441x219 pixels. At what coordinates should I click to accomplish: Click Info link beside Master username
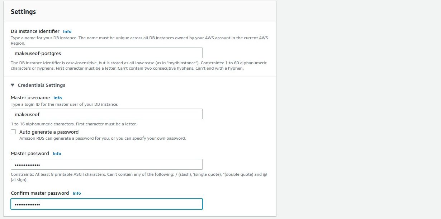[57, 98]
